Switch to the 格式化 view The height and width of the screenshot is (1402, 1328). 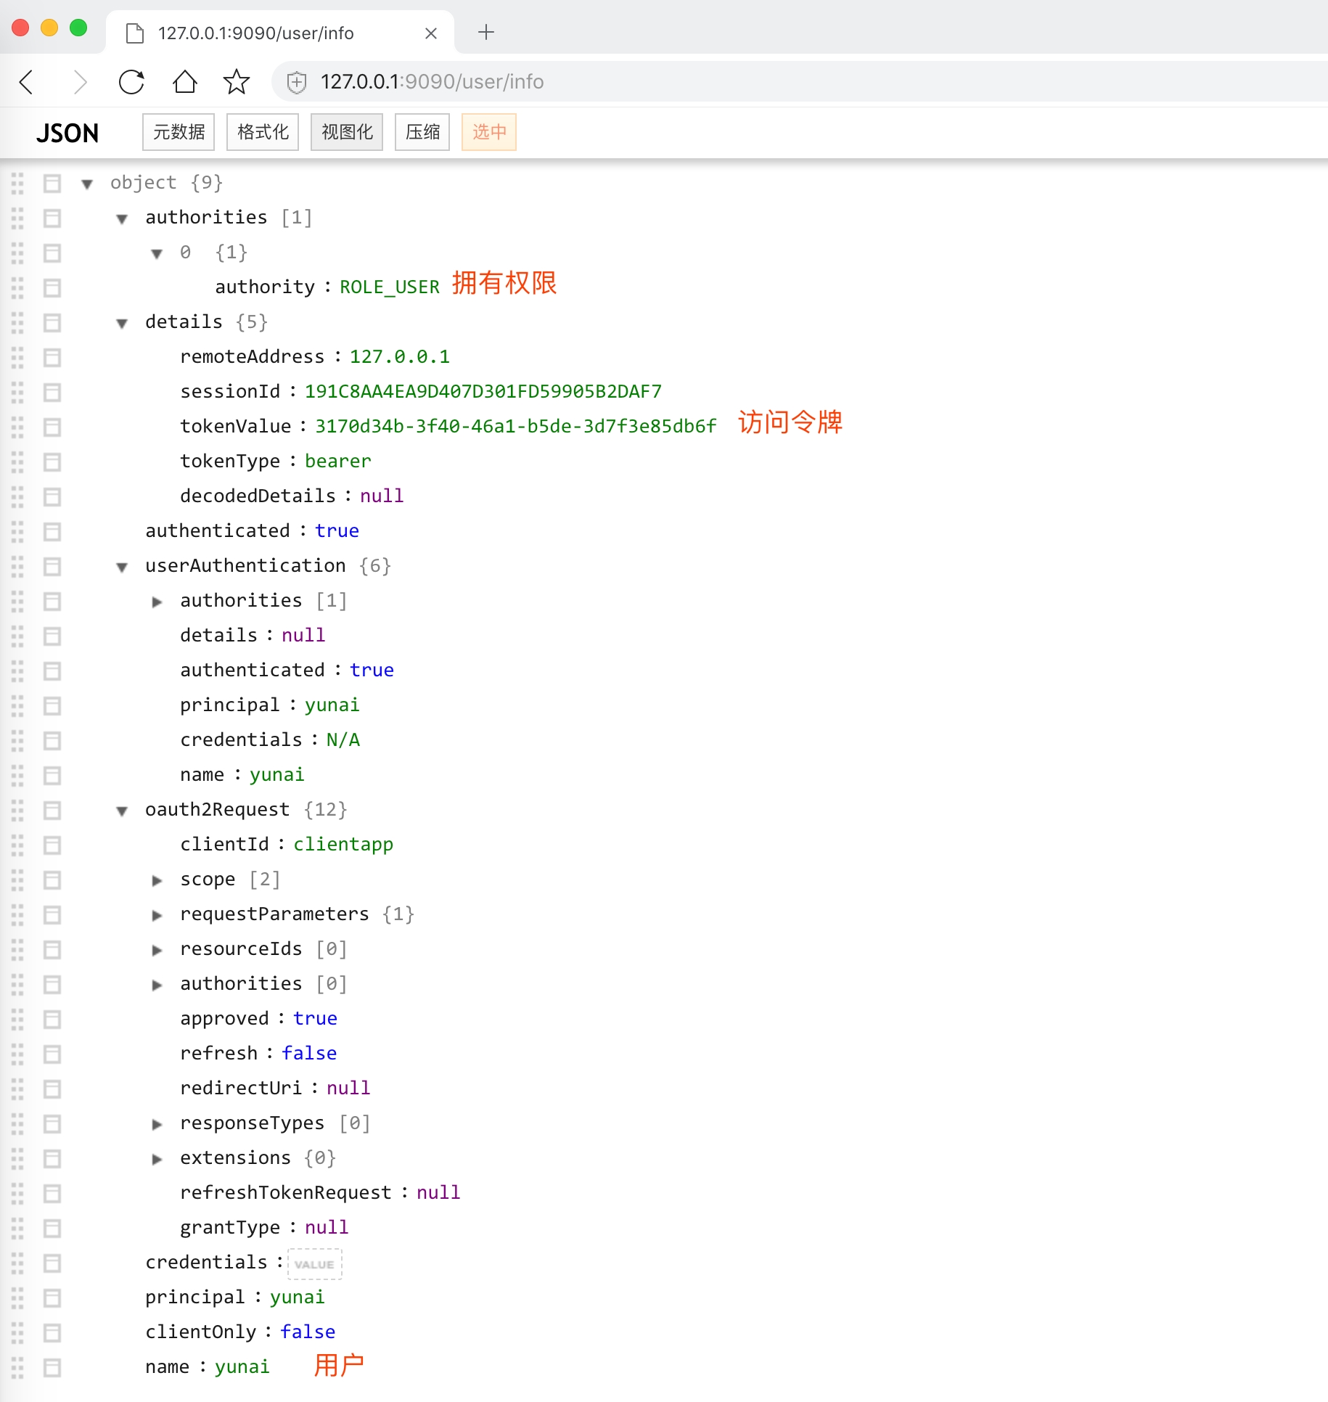(263, 132)
